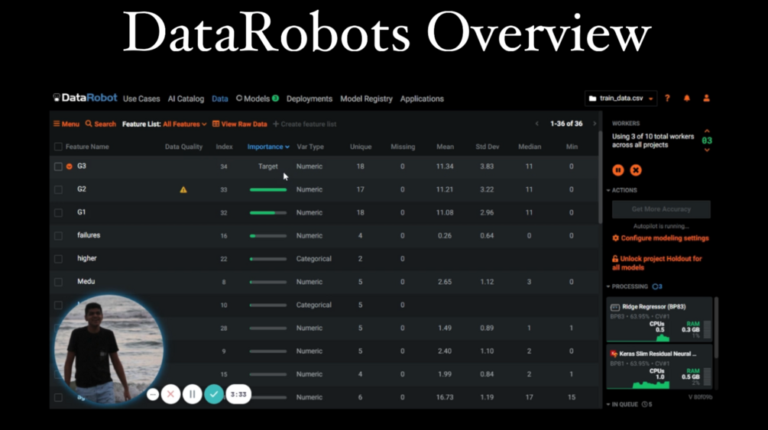The width and height of the screenshot is (768, 430).
Task: Click the 3:33 recording timer
Action: [x=238, y=394]
